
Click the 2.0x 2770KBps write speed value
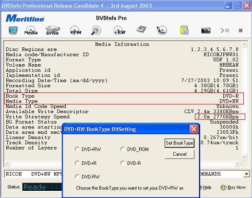pyautogui.click(x=218, y=117)
